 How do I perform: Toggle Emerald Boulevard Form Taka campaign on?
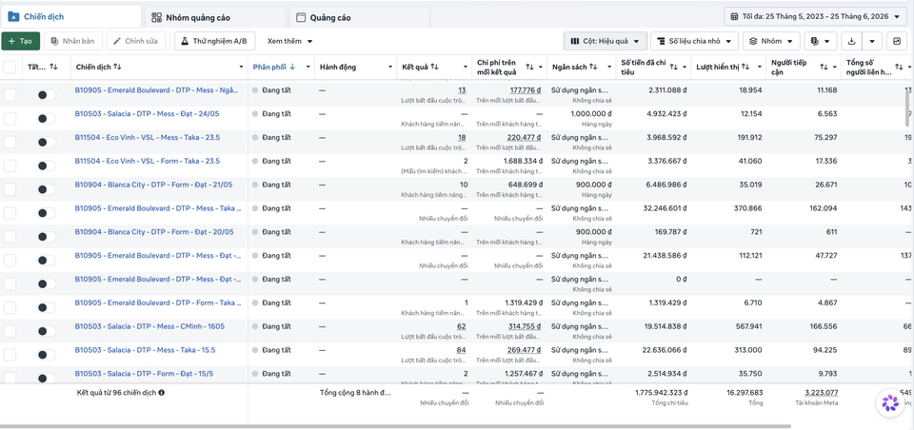coord(46,307)
